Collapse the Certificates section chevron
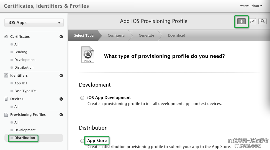The image size is (270, 150). click(x=61, y=37)
